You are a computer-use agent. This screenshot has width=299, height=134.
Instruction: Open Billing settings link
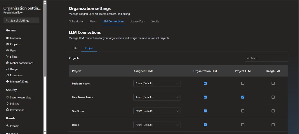pos(13,57)
